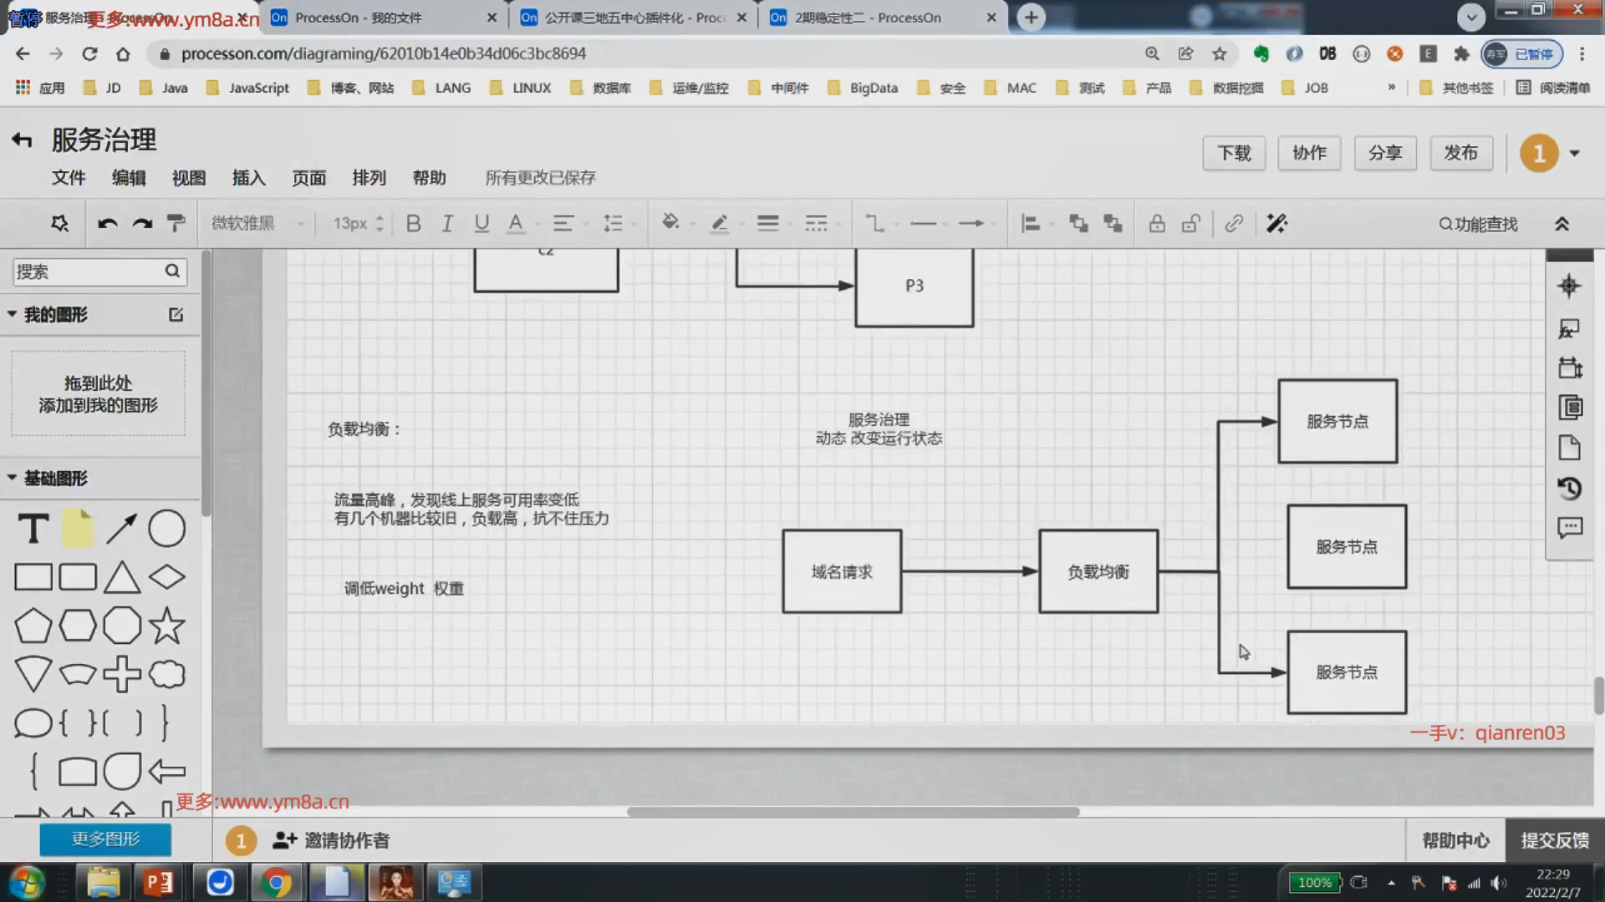Select the format painter tool
The height and width of the screenshot is (902, 1605).
point(176,224)
